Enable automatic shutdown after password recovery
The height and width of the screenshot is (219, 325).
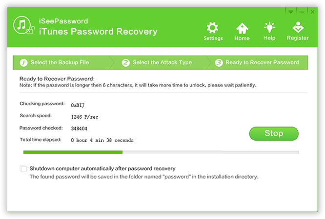point(23,169)
